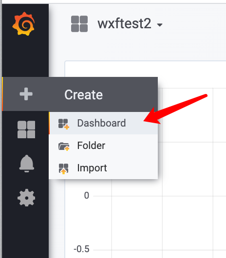The height and width of the screenshot is (258, 226).
Task: Click the import arrow icon in the menu
Action: [x=63, y=168]
